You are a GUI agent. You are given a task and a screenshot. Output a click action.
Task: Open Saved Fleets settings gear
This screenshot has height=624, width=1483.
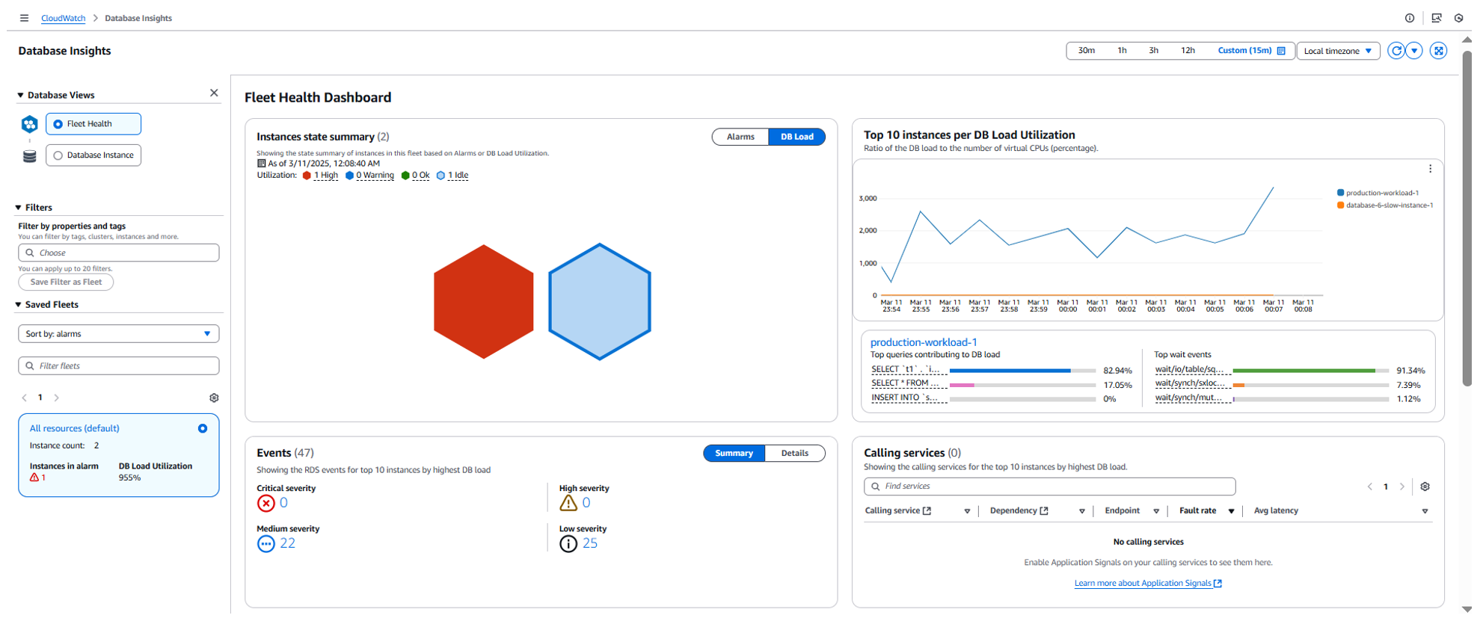(x=214, y=398)
